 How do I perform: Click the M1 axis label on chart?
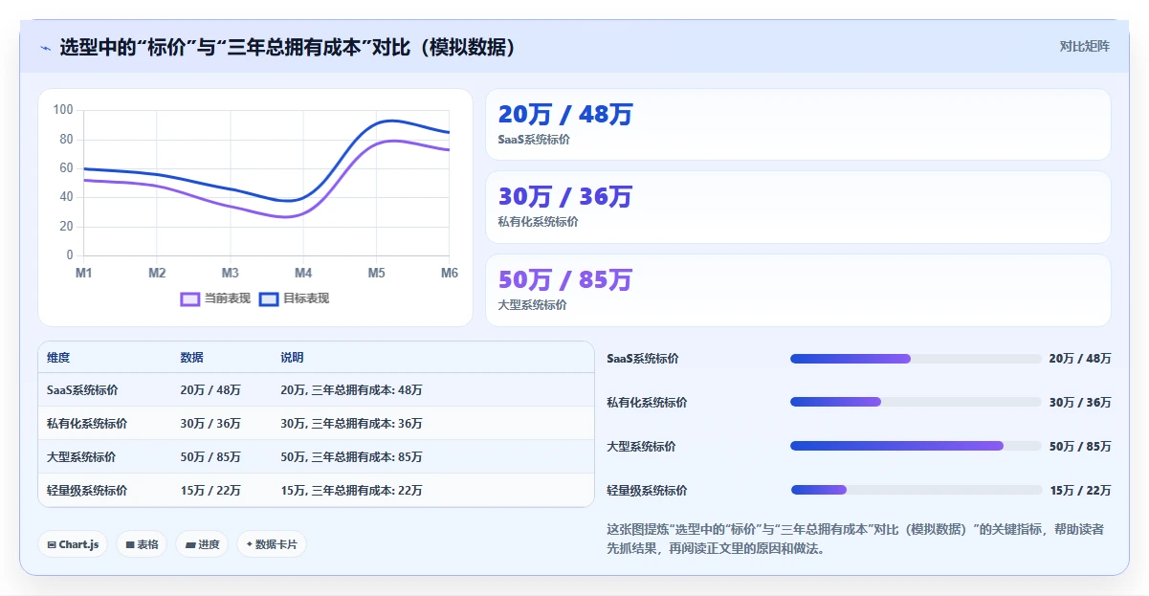click(x=84, y=274)
